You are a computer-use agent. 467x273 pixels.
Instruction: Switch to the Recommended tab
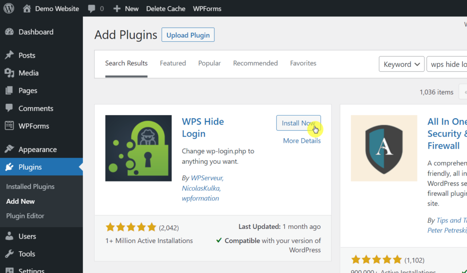click(255, 63)
